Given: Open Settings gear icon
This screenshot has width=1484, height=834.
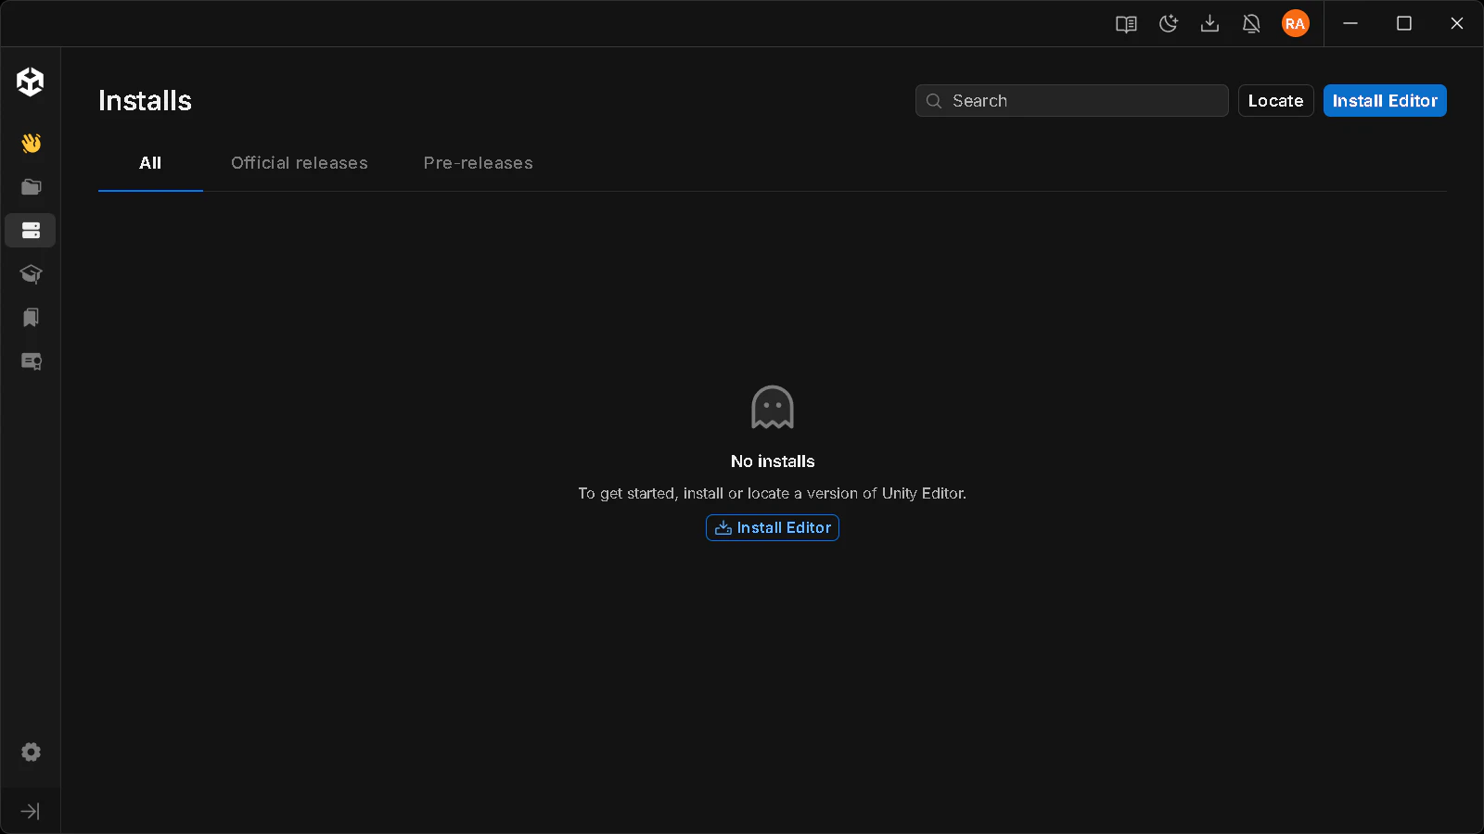Looking at the screenshot, I should [31, 752].
